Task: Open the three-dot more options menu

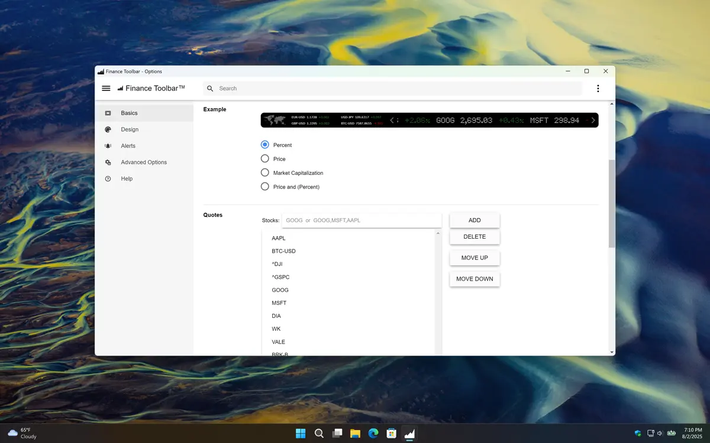Action: click(598, 89)
